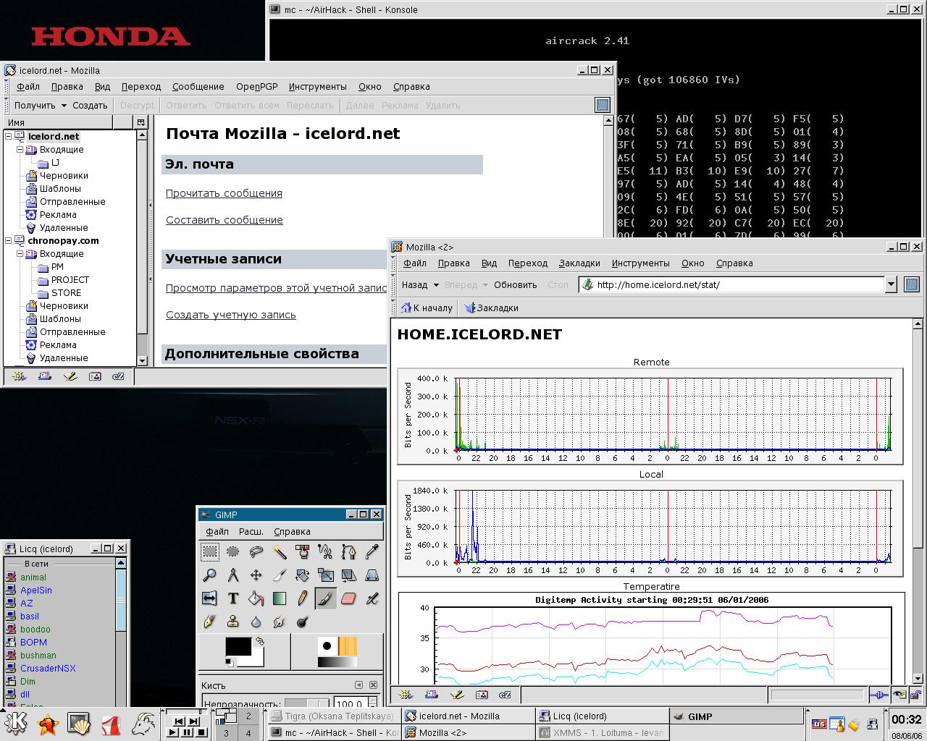
Task: Click the Обновить reload button
Action: coord(515,284)
